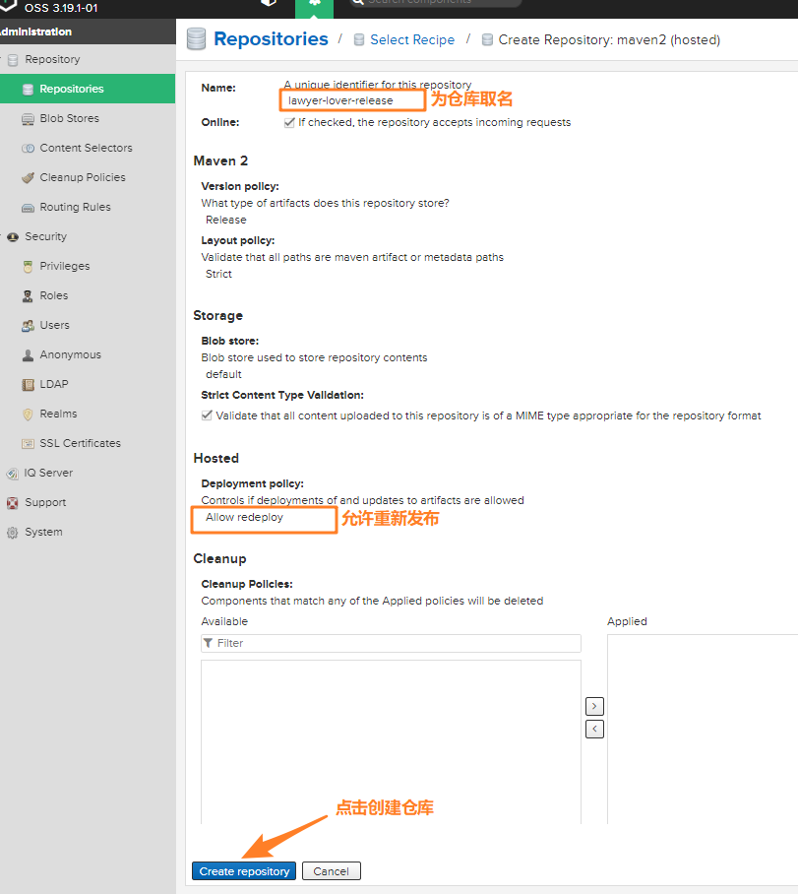Open IQ Server in sidebar
This screenshot has height=894, width=798.
point(88,474)
